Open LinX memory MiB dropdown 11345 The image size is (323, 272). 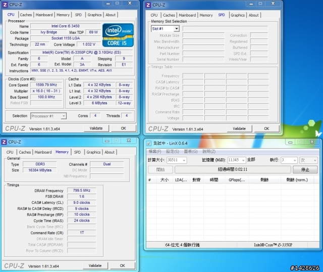(x=237, y=160)
